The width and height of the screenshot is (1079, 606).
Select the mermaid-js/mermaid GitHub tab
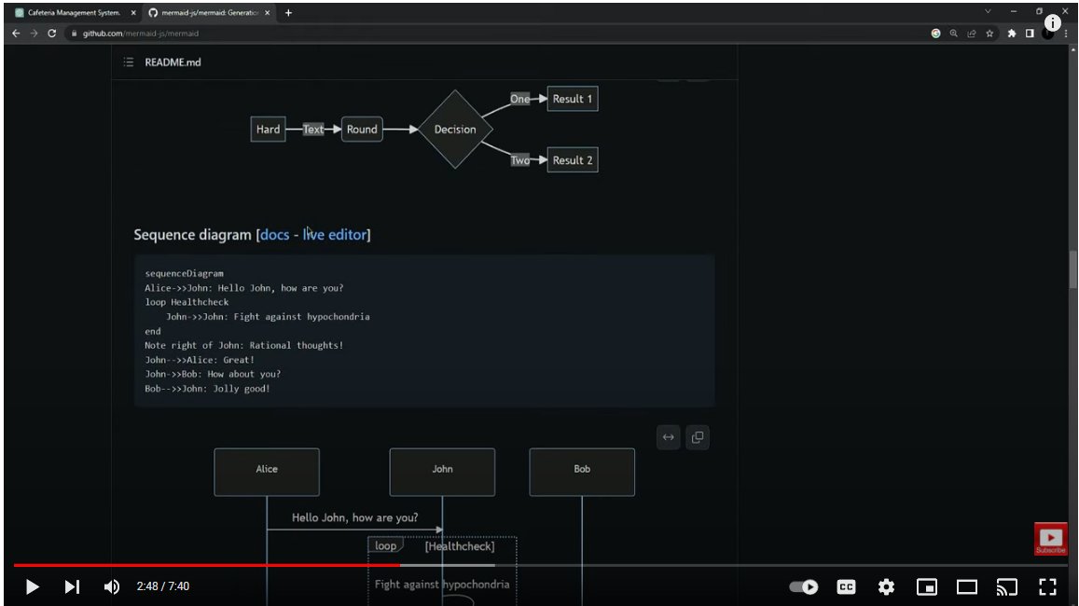pos(201,14)
